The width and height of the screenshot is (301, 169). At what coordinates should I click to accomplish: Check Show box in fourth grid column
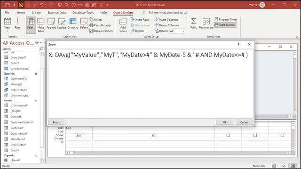[x=255, y=135]
